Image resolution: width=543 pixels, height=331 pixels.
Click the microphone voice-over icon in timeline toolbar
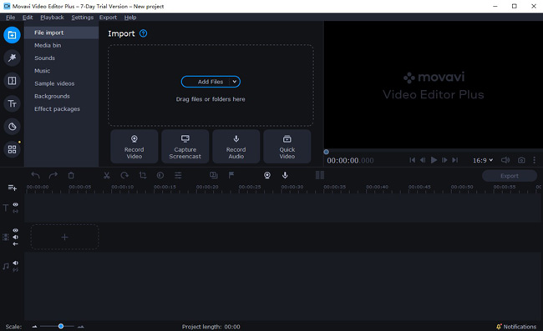285,175
